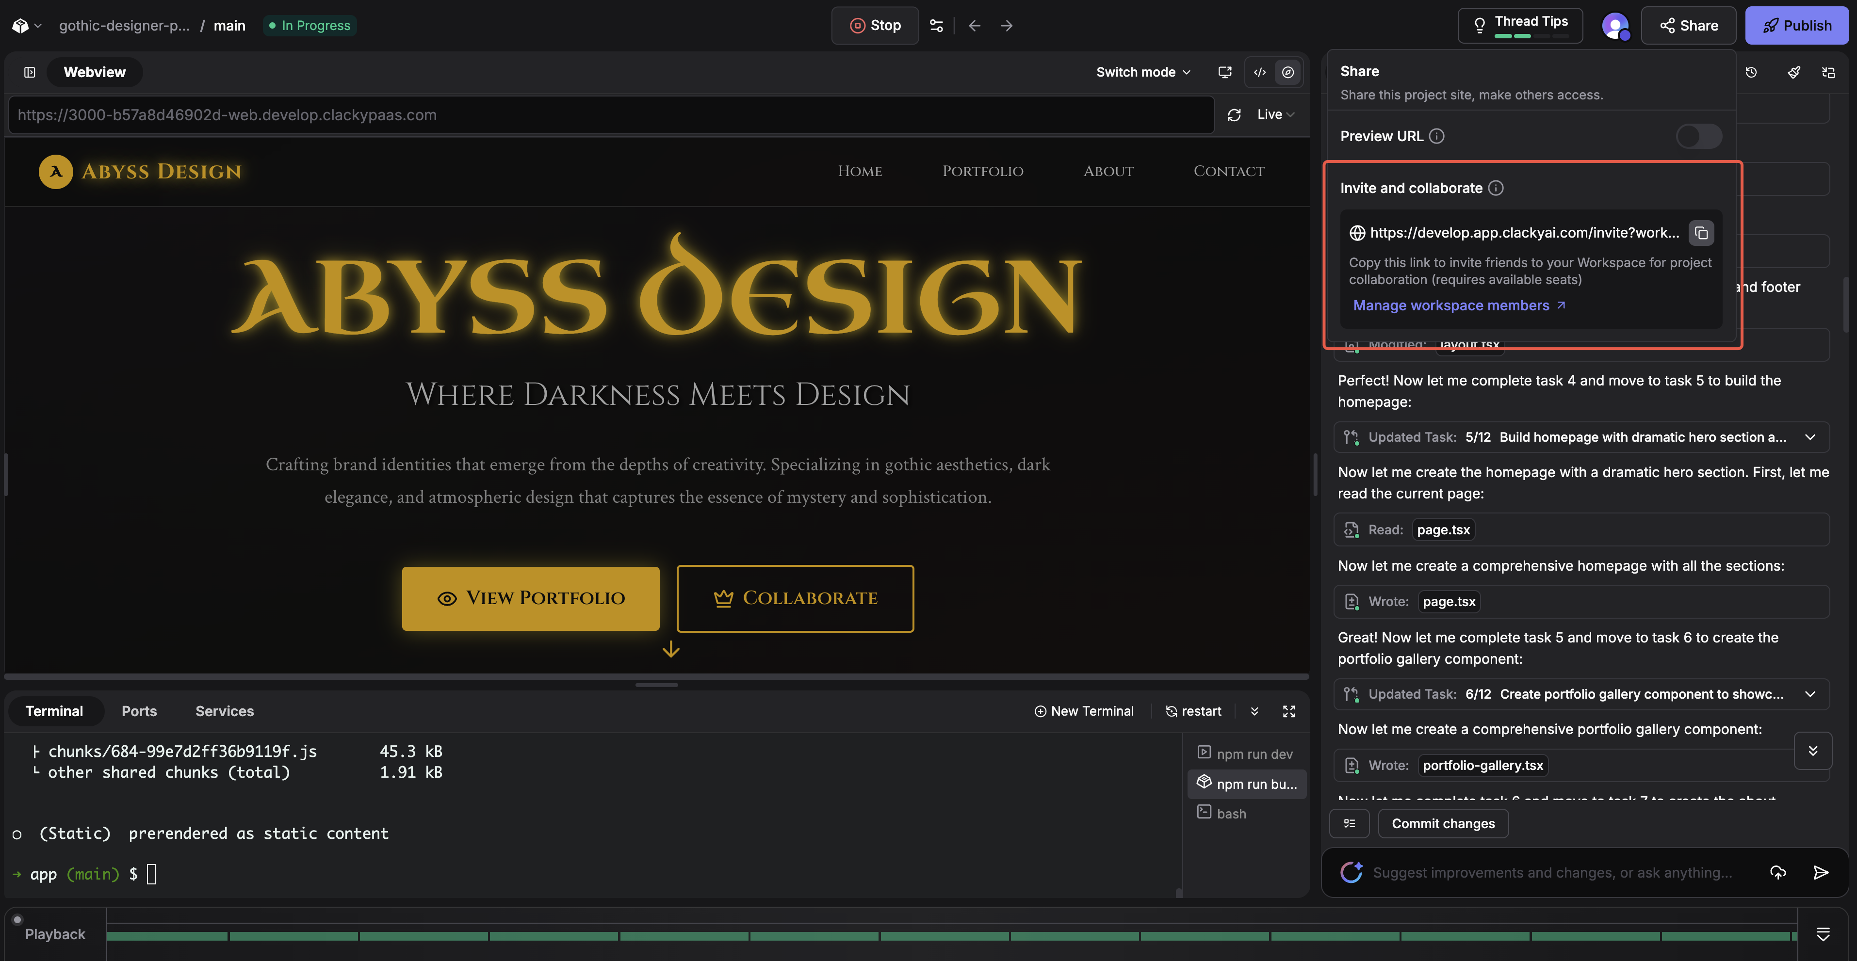Toggle the sidebar panel icon beside Webview
Viewport: 1857px width, 961px height.
[x=30, y=72]
